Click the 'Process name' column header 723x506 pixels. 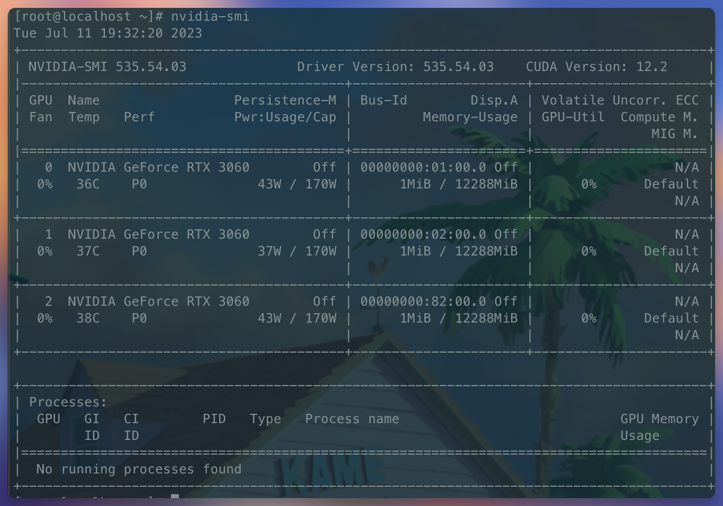tap(352, 419)
